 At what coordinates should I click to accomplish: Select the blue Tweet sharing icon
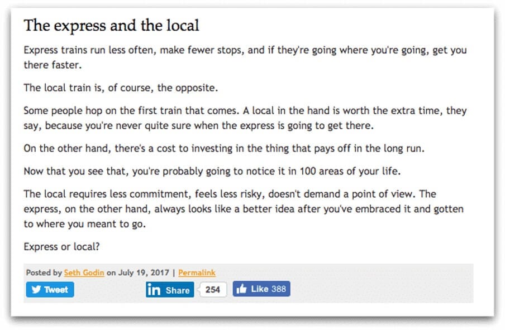pos(35,289)
